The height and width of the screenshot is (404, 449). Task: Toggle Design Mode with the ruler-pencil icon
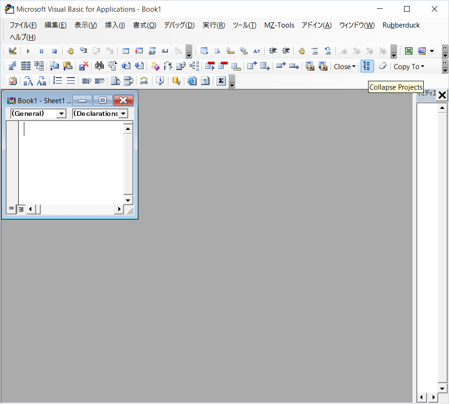point(12,51)
